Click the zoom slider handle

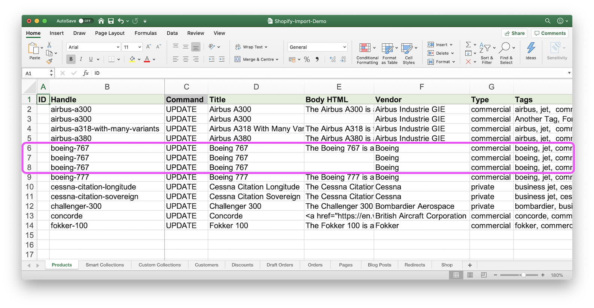pos(523,275)
